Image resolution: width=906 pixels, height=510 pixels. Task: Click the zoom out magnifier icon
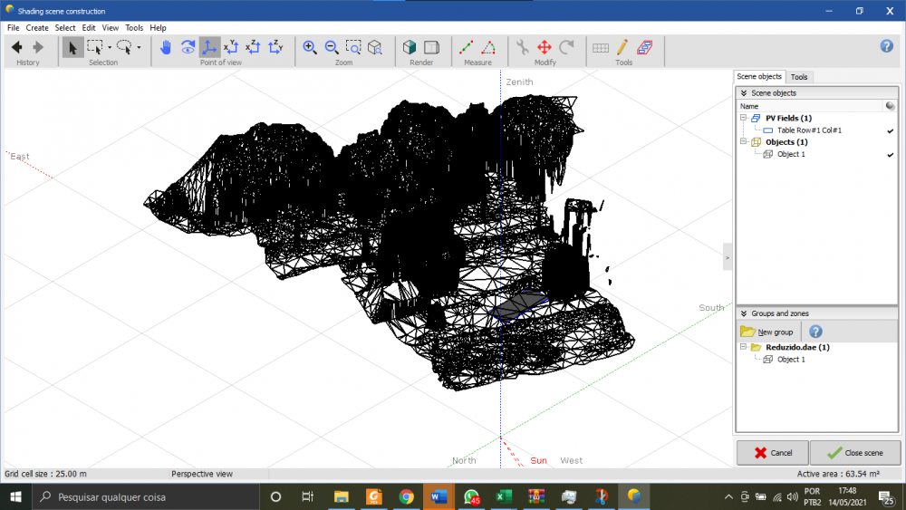pyautogui.click(x=332, y=47)
